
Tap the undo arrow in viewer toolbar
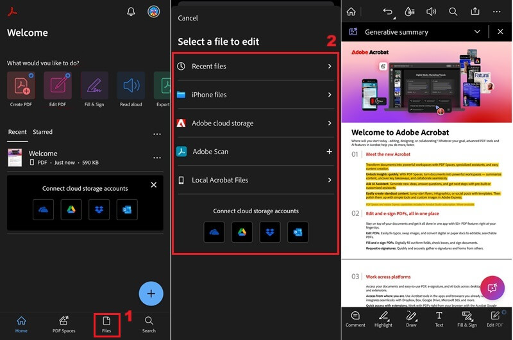pyautogui.click(x=389, y=12)
